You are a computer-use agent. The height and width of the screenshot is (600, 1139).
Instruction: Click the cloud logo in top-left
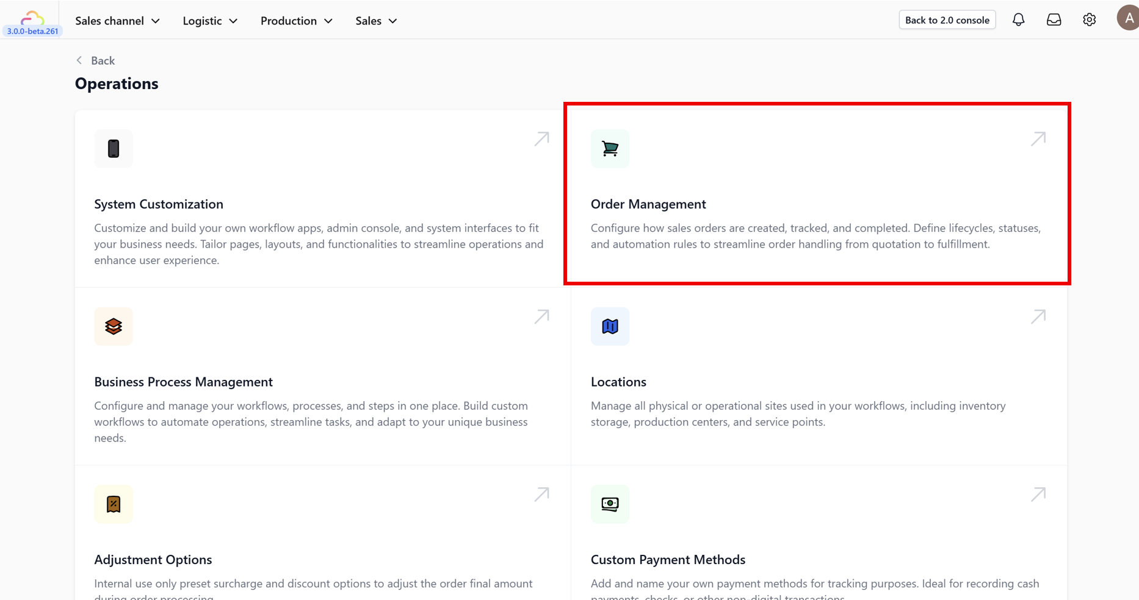(x=32, y=18)
